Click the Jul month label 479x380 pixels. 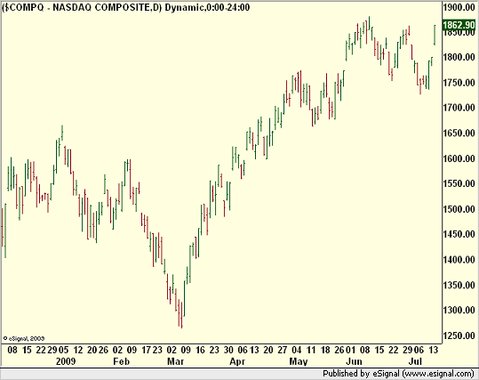pos(416,361)
